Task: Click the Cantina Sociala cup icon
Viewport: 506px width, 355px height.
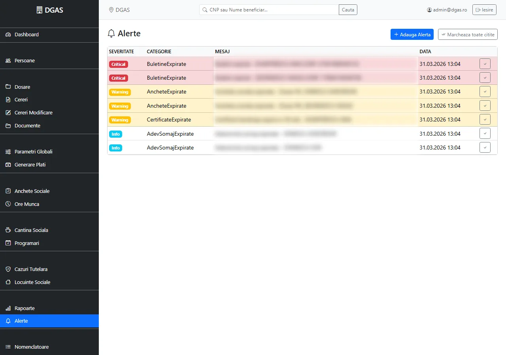Action: pyautogui.click(x=8, y=230)
